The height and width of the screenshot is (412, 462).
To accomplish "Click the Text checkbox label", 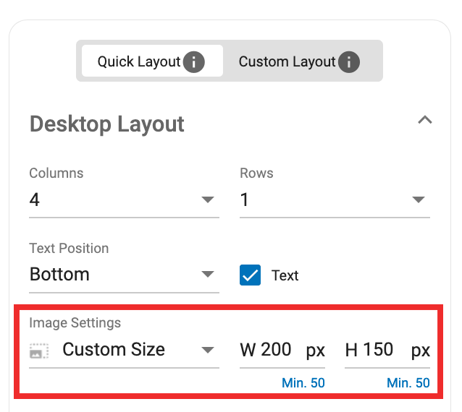I will tap(285, 275).
